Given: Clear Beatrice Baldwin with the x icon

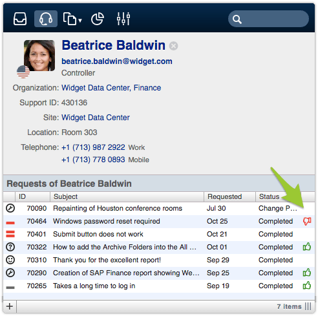Looking at the screenshot, I should pyautogui.click(x=173, y=46).
